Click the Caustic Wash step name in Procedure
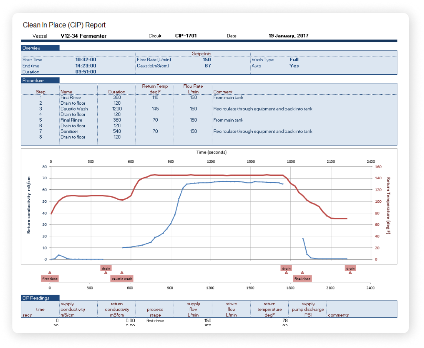Image resolution: width=424 pixels, height=348 pixels. 74,109
